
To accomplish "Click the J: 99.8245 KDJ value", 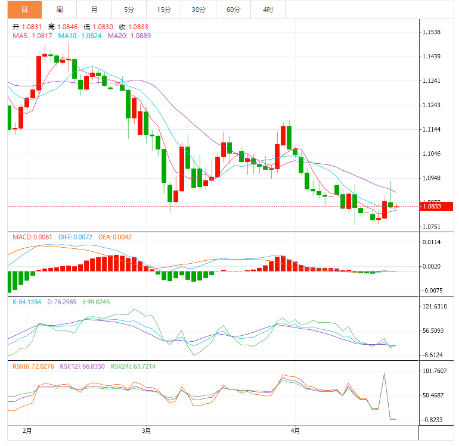I will (96, 302).
